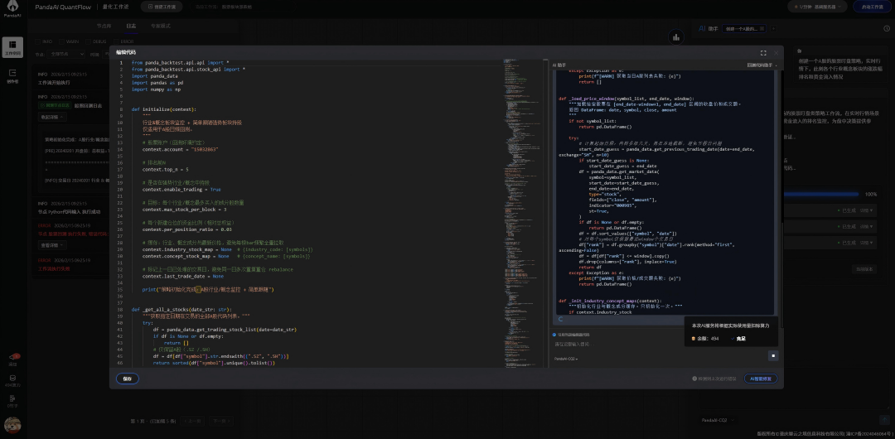Expand code editor to fullscreen
This screenshot has width=895, height=439.
pos(763,52)
